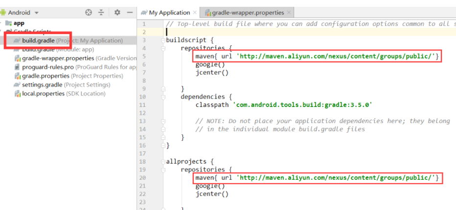The height and width of the screenshot is (210, 456).
Task: Place cursor on jcenter() at line 22
Action: click(x=212, y=194)
